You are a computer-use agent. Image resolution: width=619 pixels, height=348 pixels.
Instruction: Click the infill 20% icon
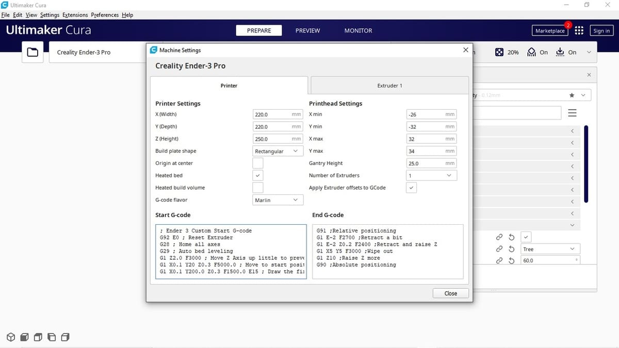click(499, 52)
